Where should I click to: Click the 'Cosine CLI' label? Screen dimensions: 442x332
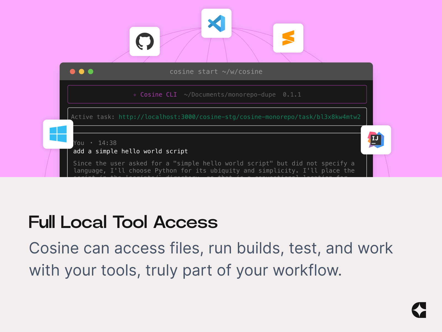click(159, 94)
